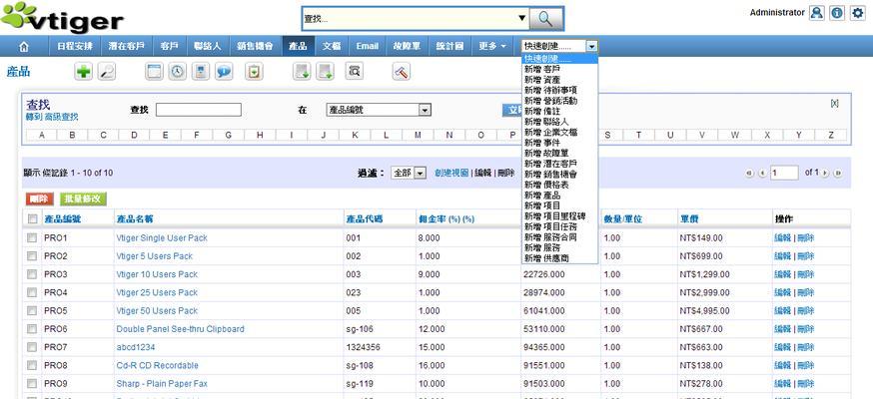This screenshot has height=399, width=873.
Task: Toggle the select-all checkbox in table header
Action: pyautogui.click(x=32, y=219)
